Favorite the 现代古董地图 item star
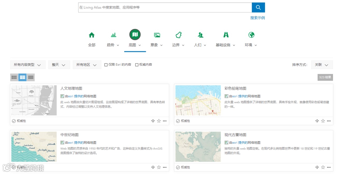338x174 pixels. click(323, 167)
